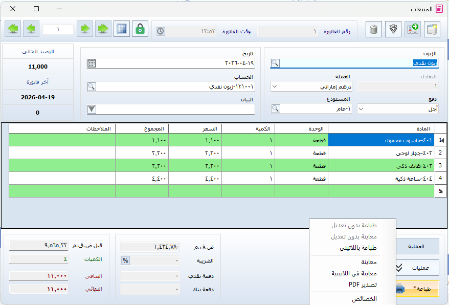The image size is (449, 305).
Task: Click the trash can delete icon
Action: pos(374,29)
